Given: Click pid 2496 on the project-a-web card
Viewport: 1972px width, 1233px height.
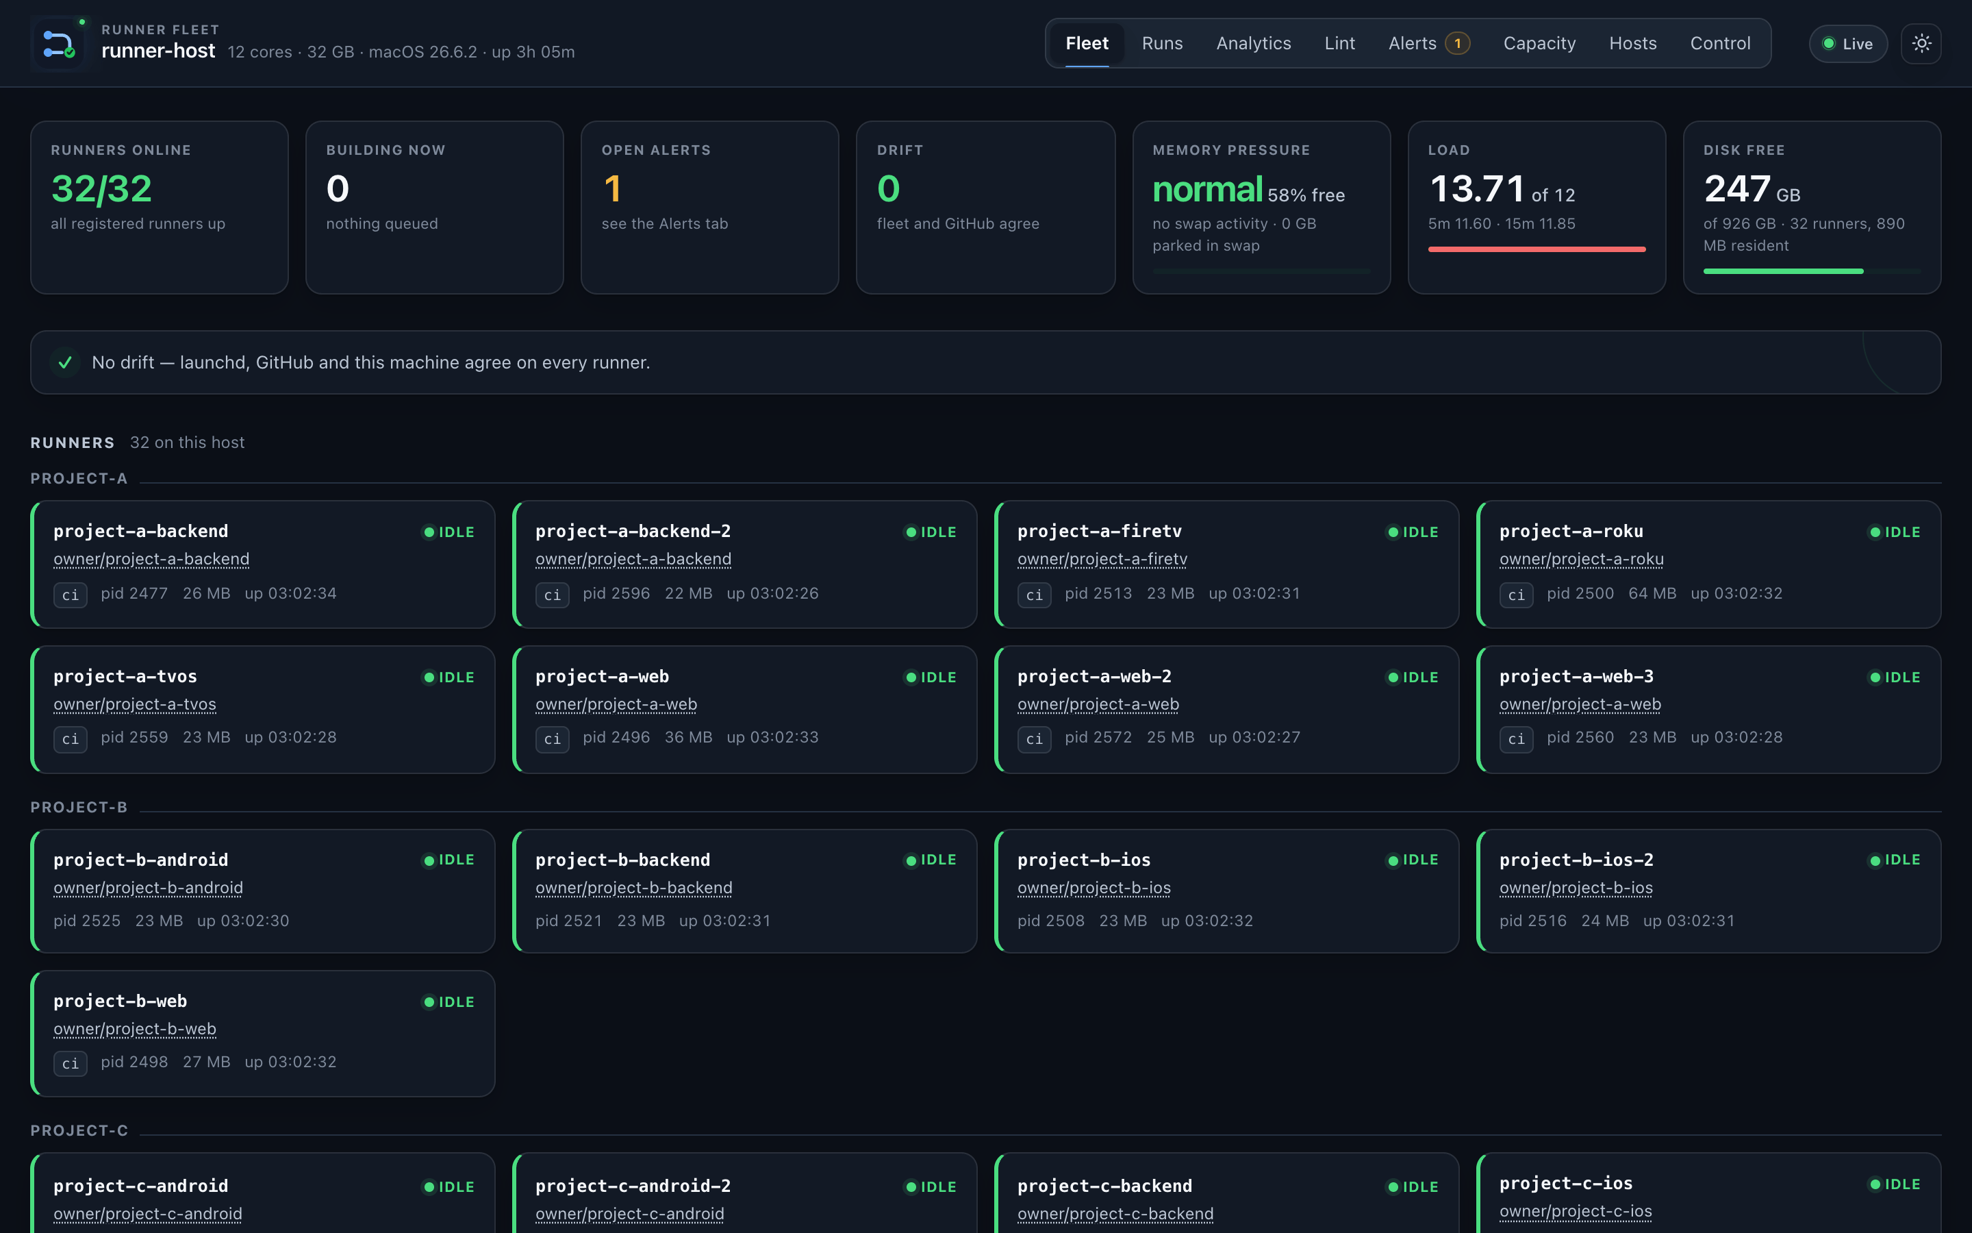Looking at the screenshot, I should pos(616,737).
